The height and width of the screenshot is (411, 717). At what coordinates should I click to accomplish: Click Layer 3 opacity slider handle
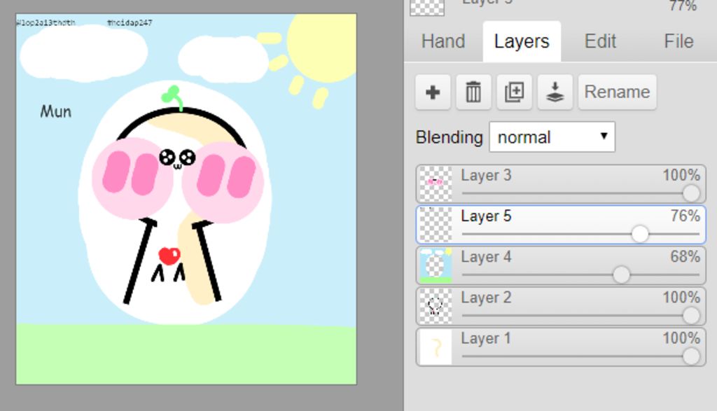691,193
